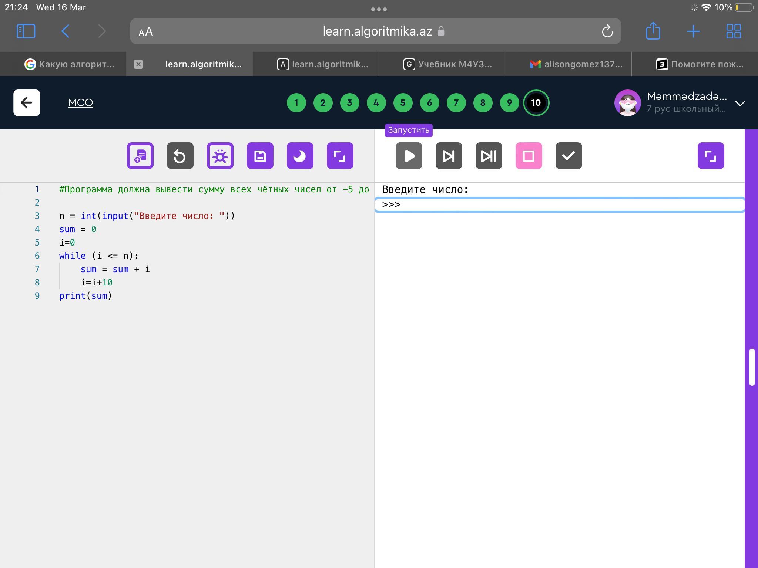The image size is (758, 568).
Task: Toggle dark mode with the moon icon
Action: pos(300,156)
